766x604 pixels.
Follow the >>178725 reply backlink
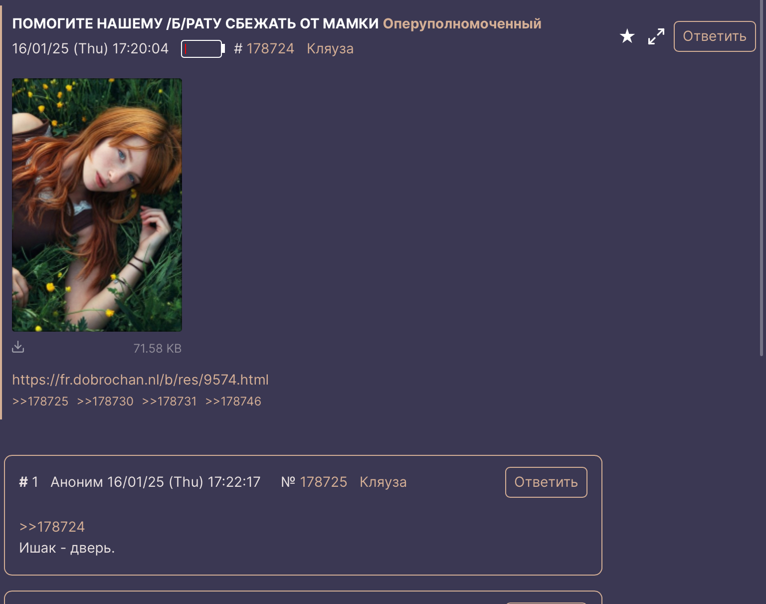coord(40,402)
